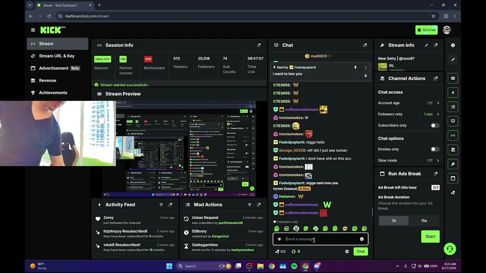Reload the dashboard page
Viewport: 486px width, 273px height.
pyautogui.click(x=49, y=16)
